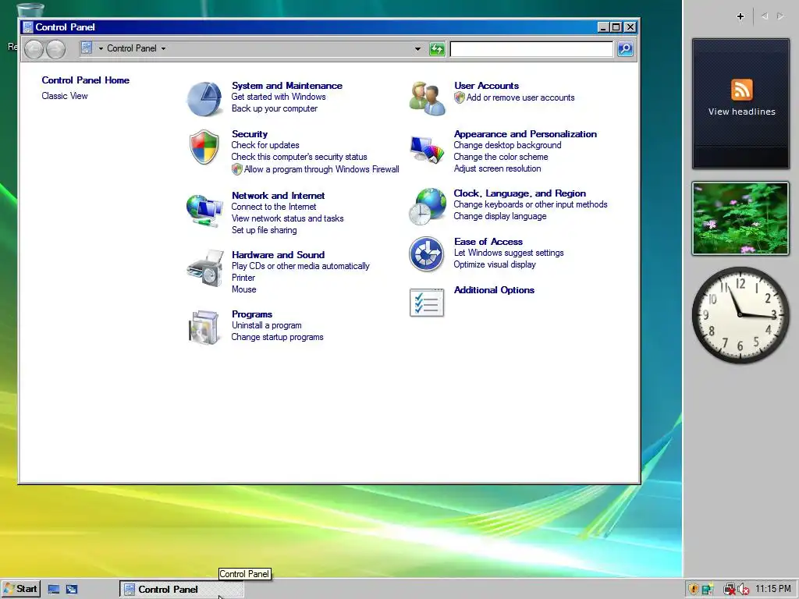The height and width of the screenshot is (599, 799).
Task: Click Add or remove user accounts
Action: (x=520, y=97)
